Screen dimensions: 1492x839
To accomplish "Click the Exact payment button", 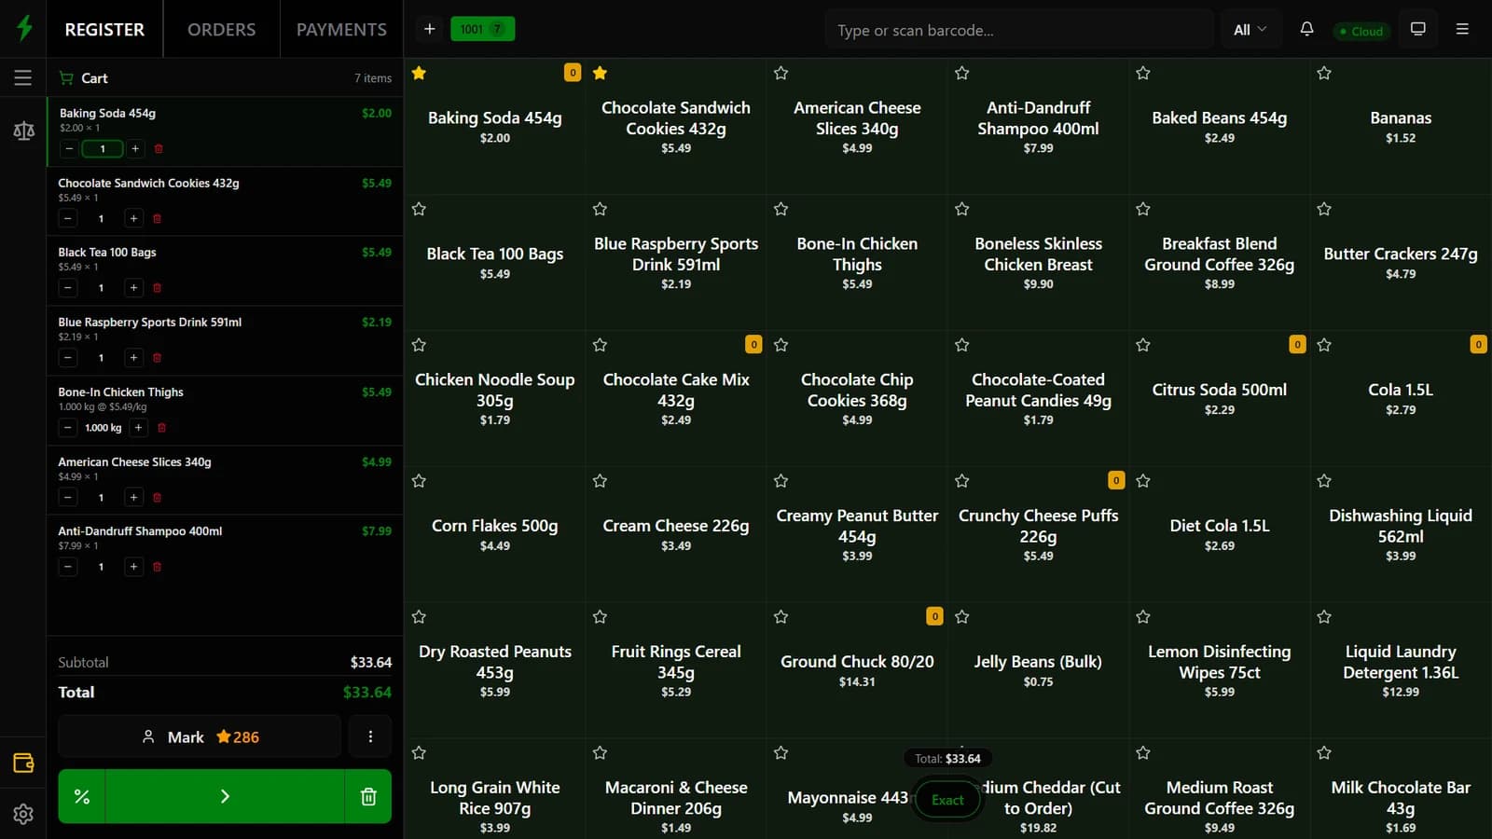I will (x=947, y=800).
